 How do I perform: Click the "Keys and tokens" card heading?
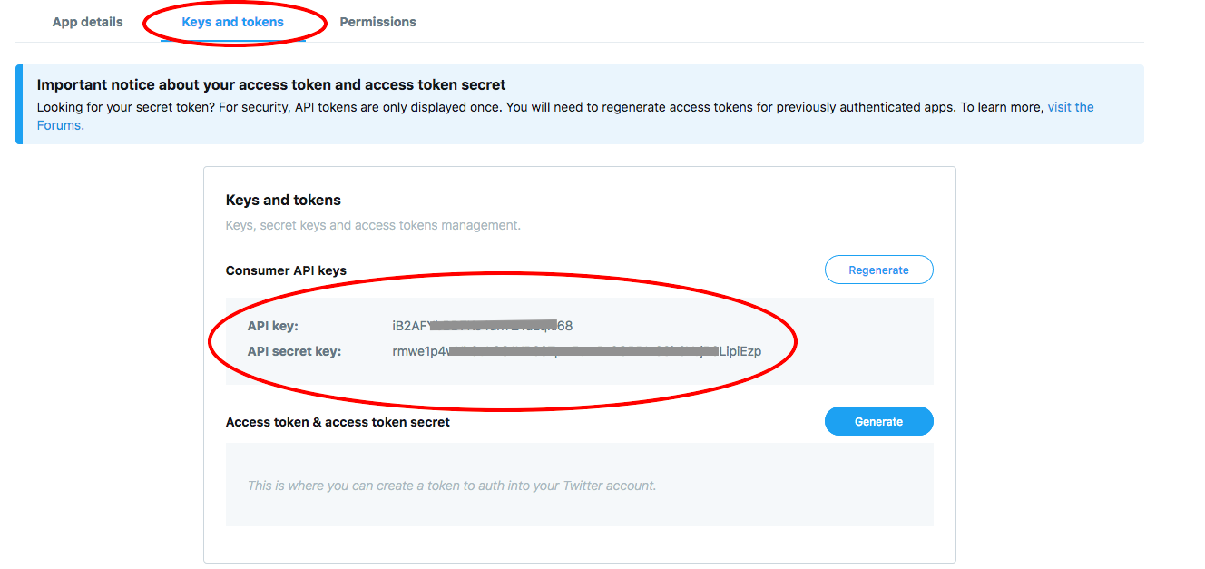point(283,200)
